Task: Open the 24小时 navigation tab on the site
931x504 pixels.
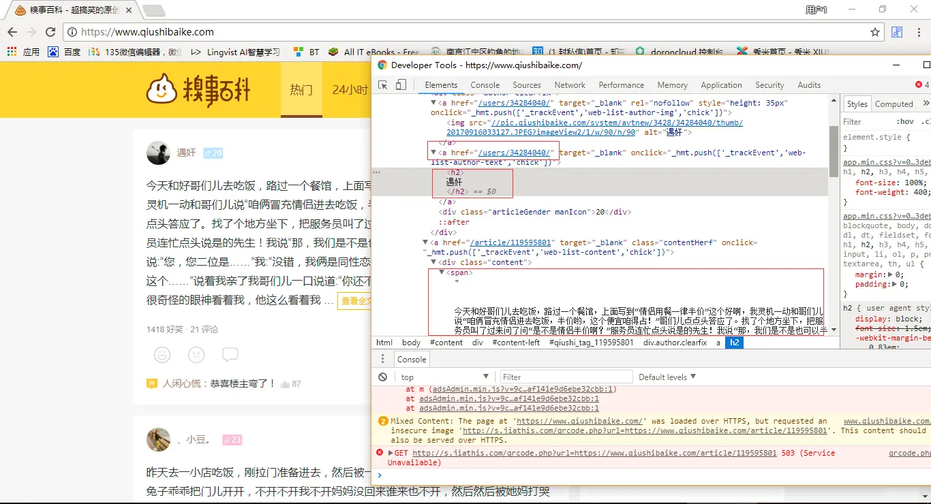Action: point(350,89)
